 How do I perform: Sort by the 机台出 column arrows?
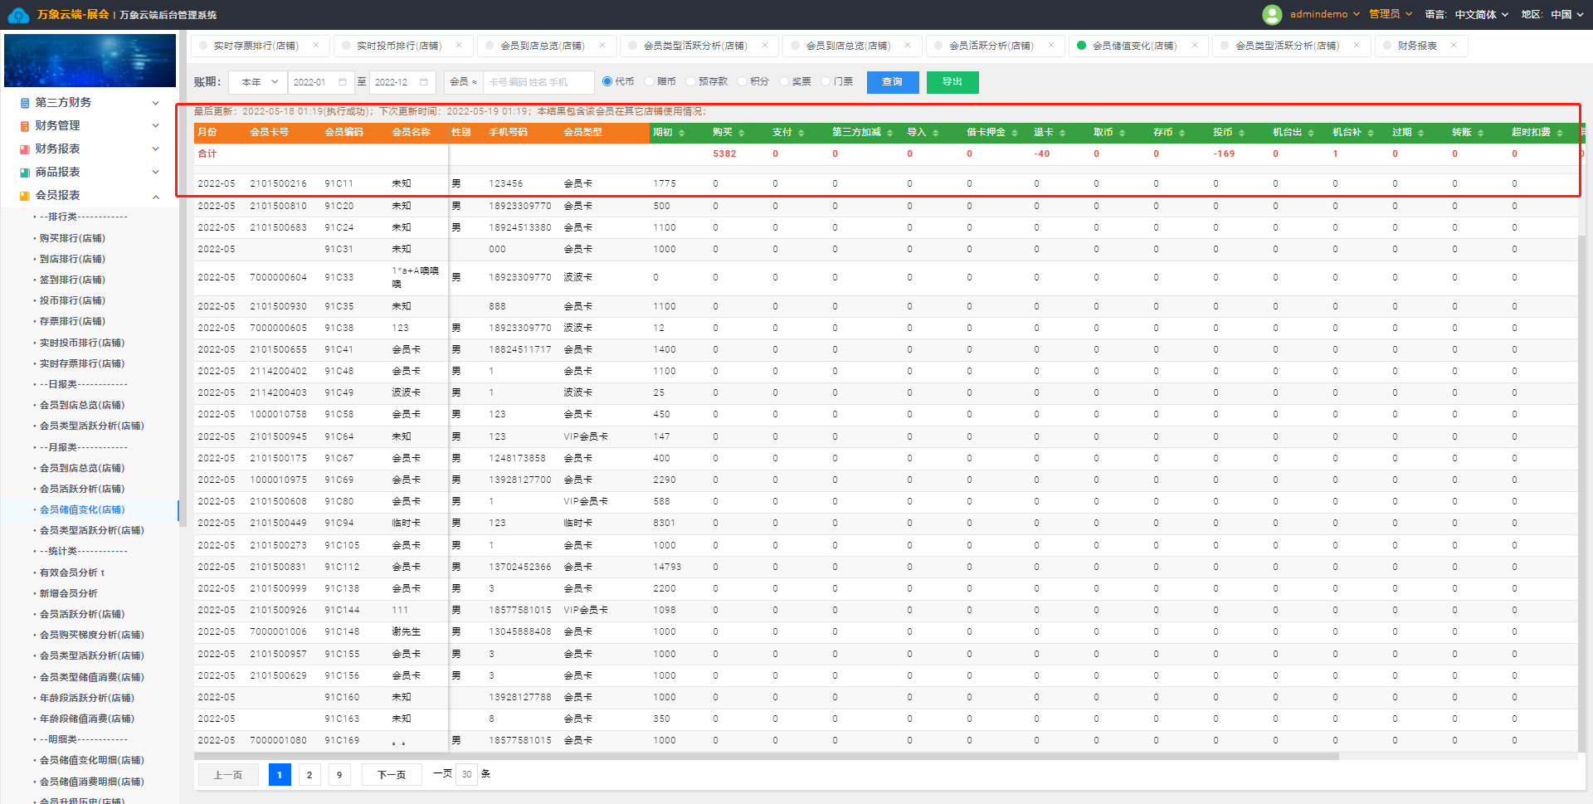pos(1311,133)
